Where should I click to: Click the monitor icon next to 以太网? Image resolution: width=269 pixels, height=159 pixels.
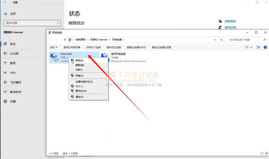[x=5, y=54]
